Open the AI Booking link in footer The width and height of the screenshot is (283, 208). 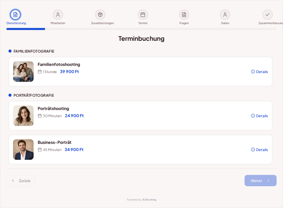(x=149, y=200)
